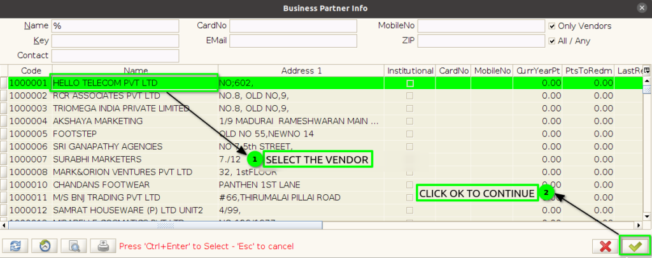Viewport: 652px width, 258px height.
Task: Sort by the Address 1 column header
Action: click(x=301, y=71)
